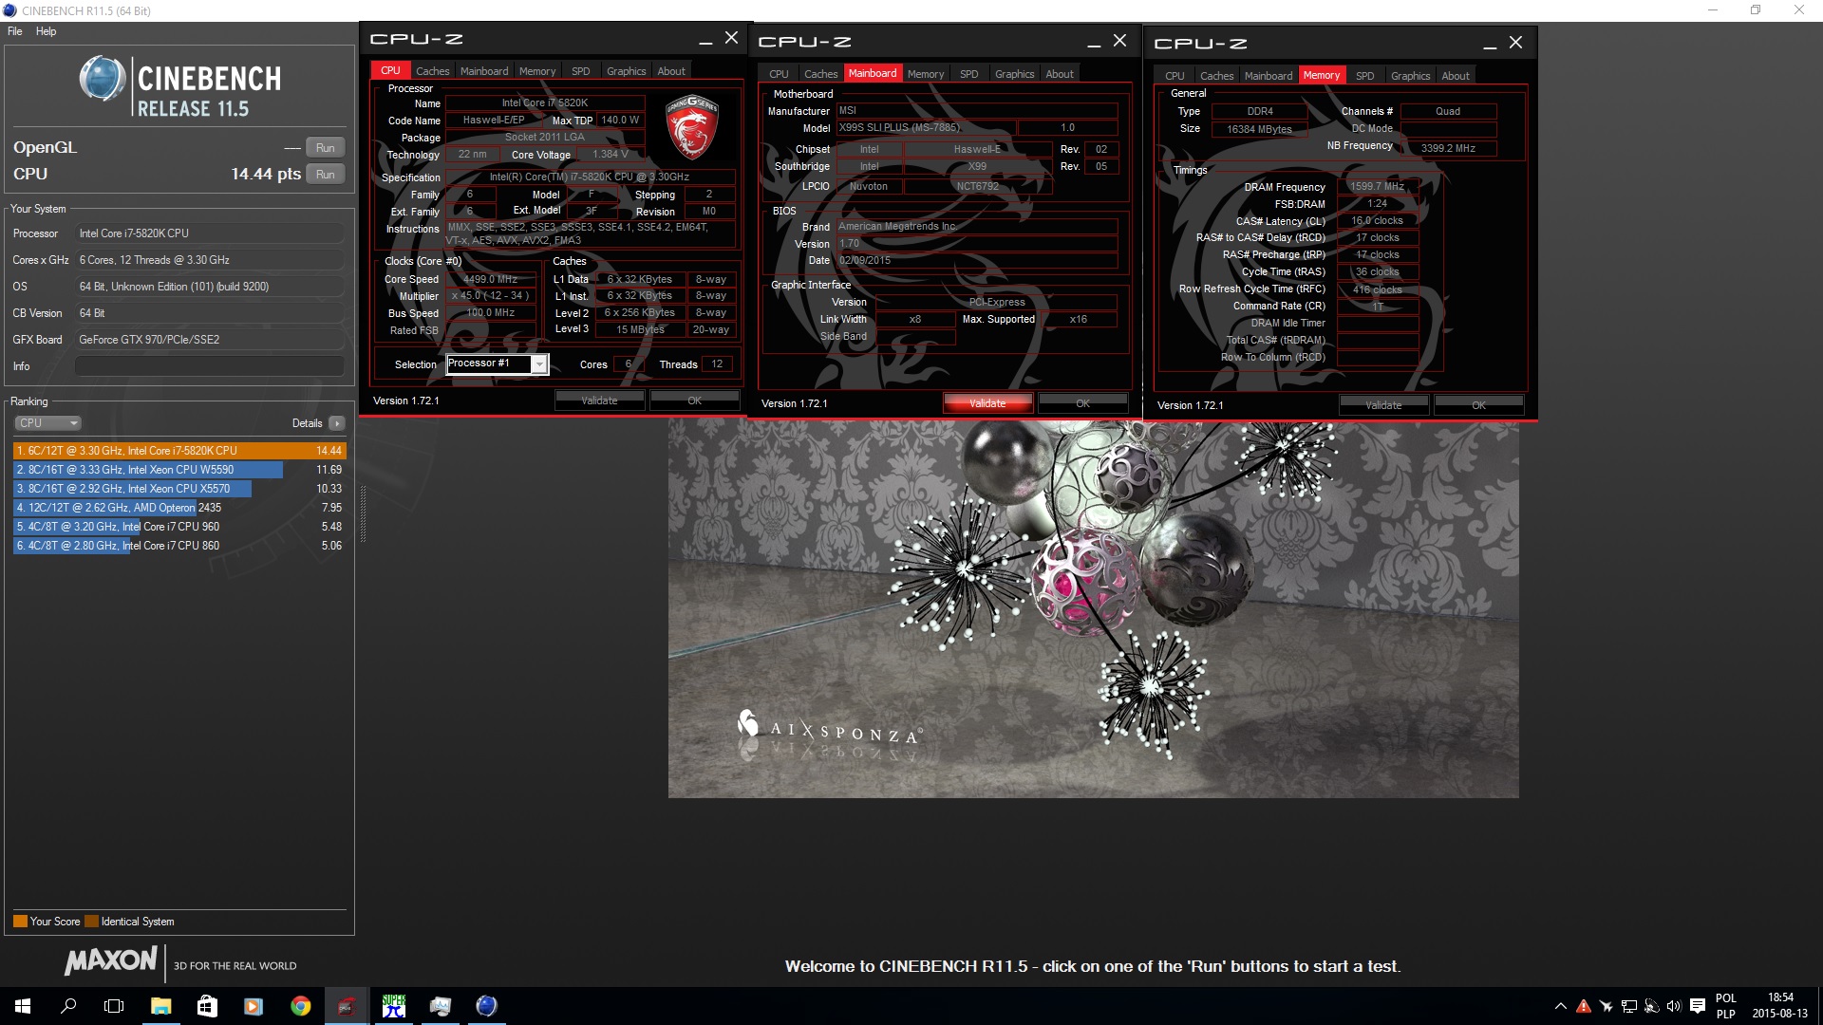Image resolution: width=1823 pixels, height=1025 pixels.
Task: Open the monitor utility taskbar icon
Action: pyautogui.click(x=440, y=1006)
